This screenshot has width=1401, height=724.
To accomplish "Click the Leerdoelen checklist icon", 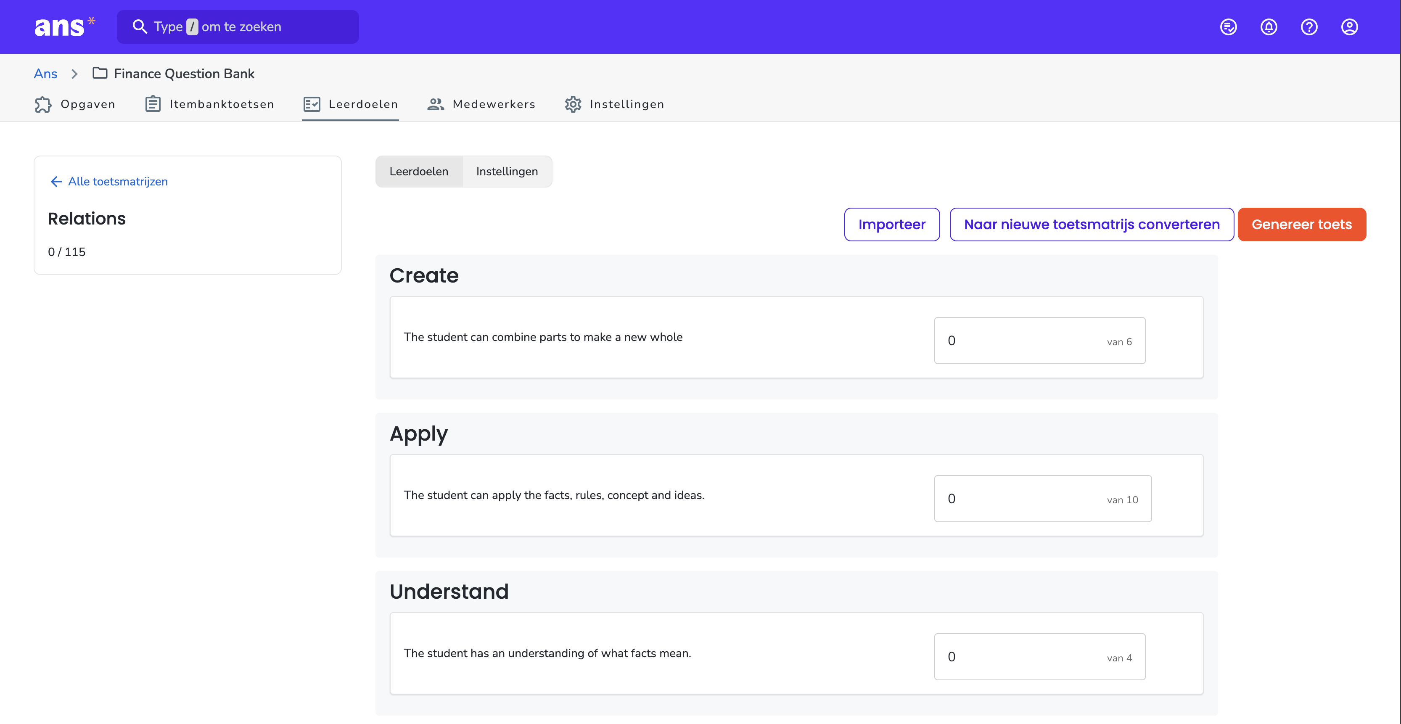I will pos(312,104).
